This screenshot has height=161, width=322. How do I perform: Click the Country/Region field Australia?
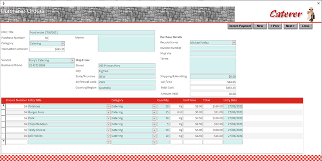[127, 88]
